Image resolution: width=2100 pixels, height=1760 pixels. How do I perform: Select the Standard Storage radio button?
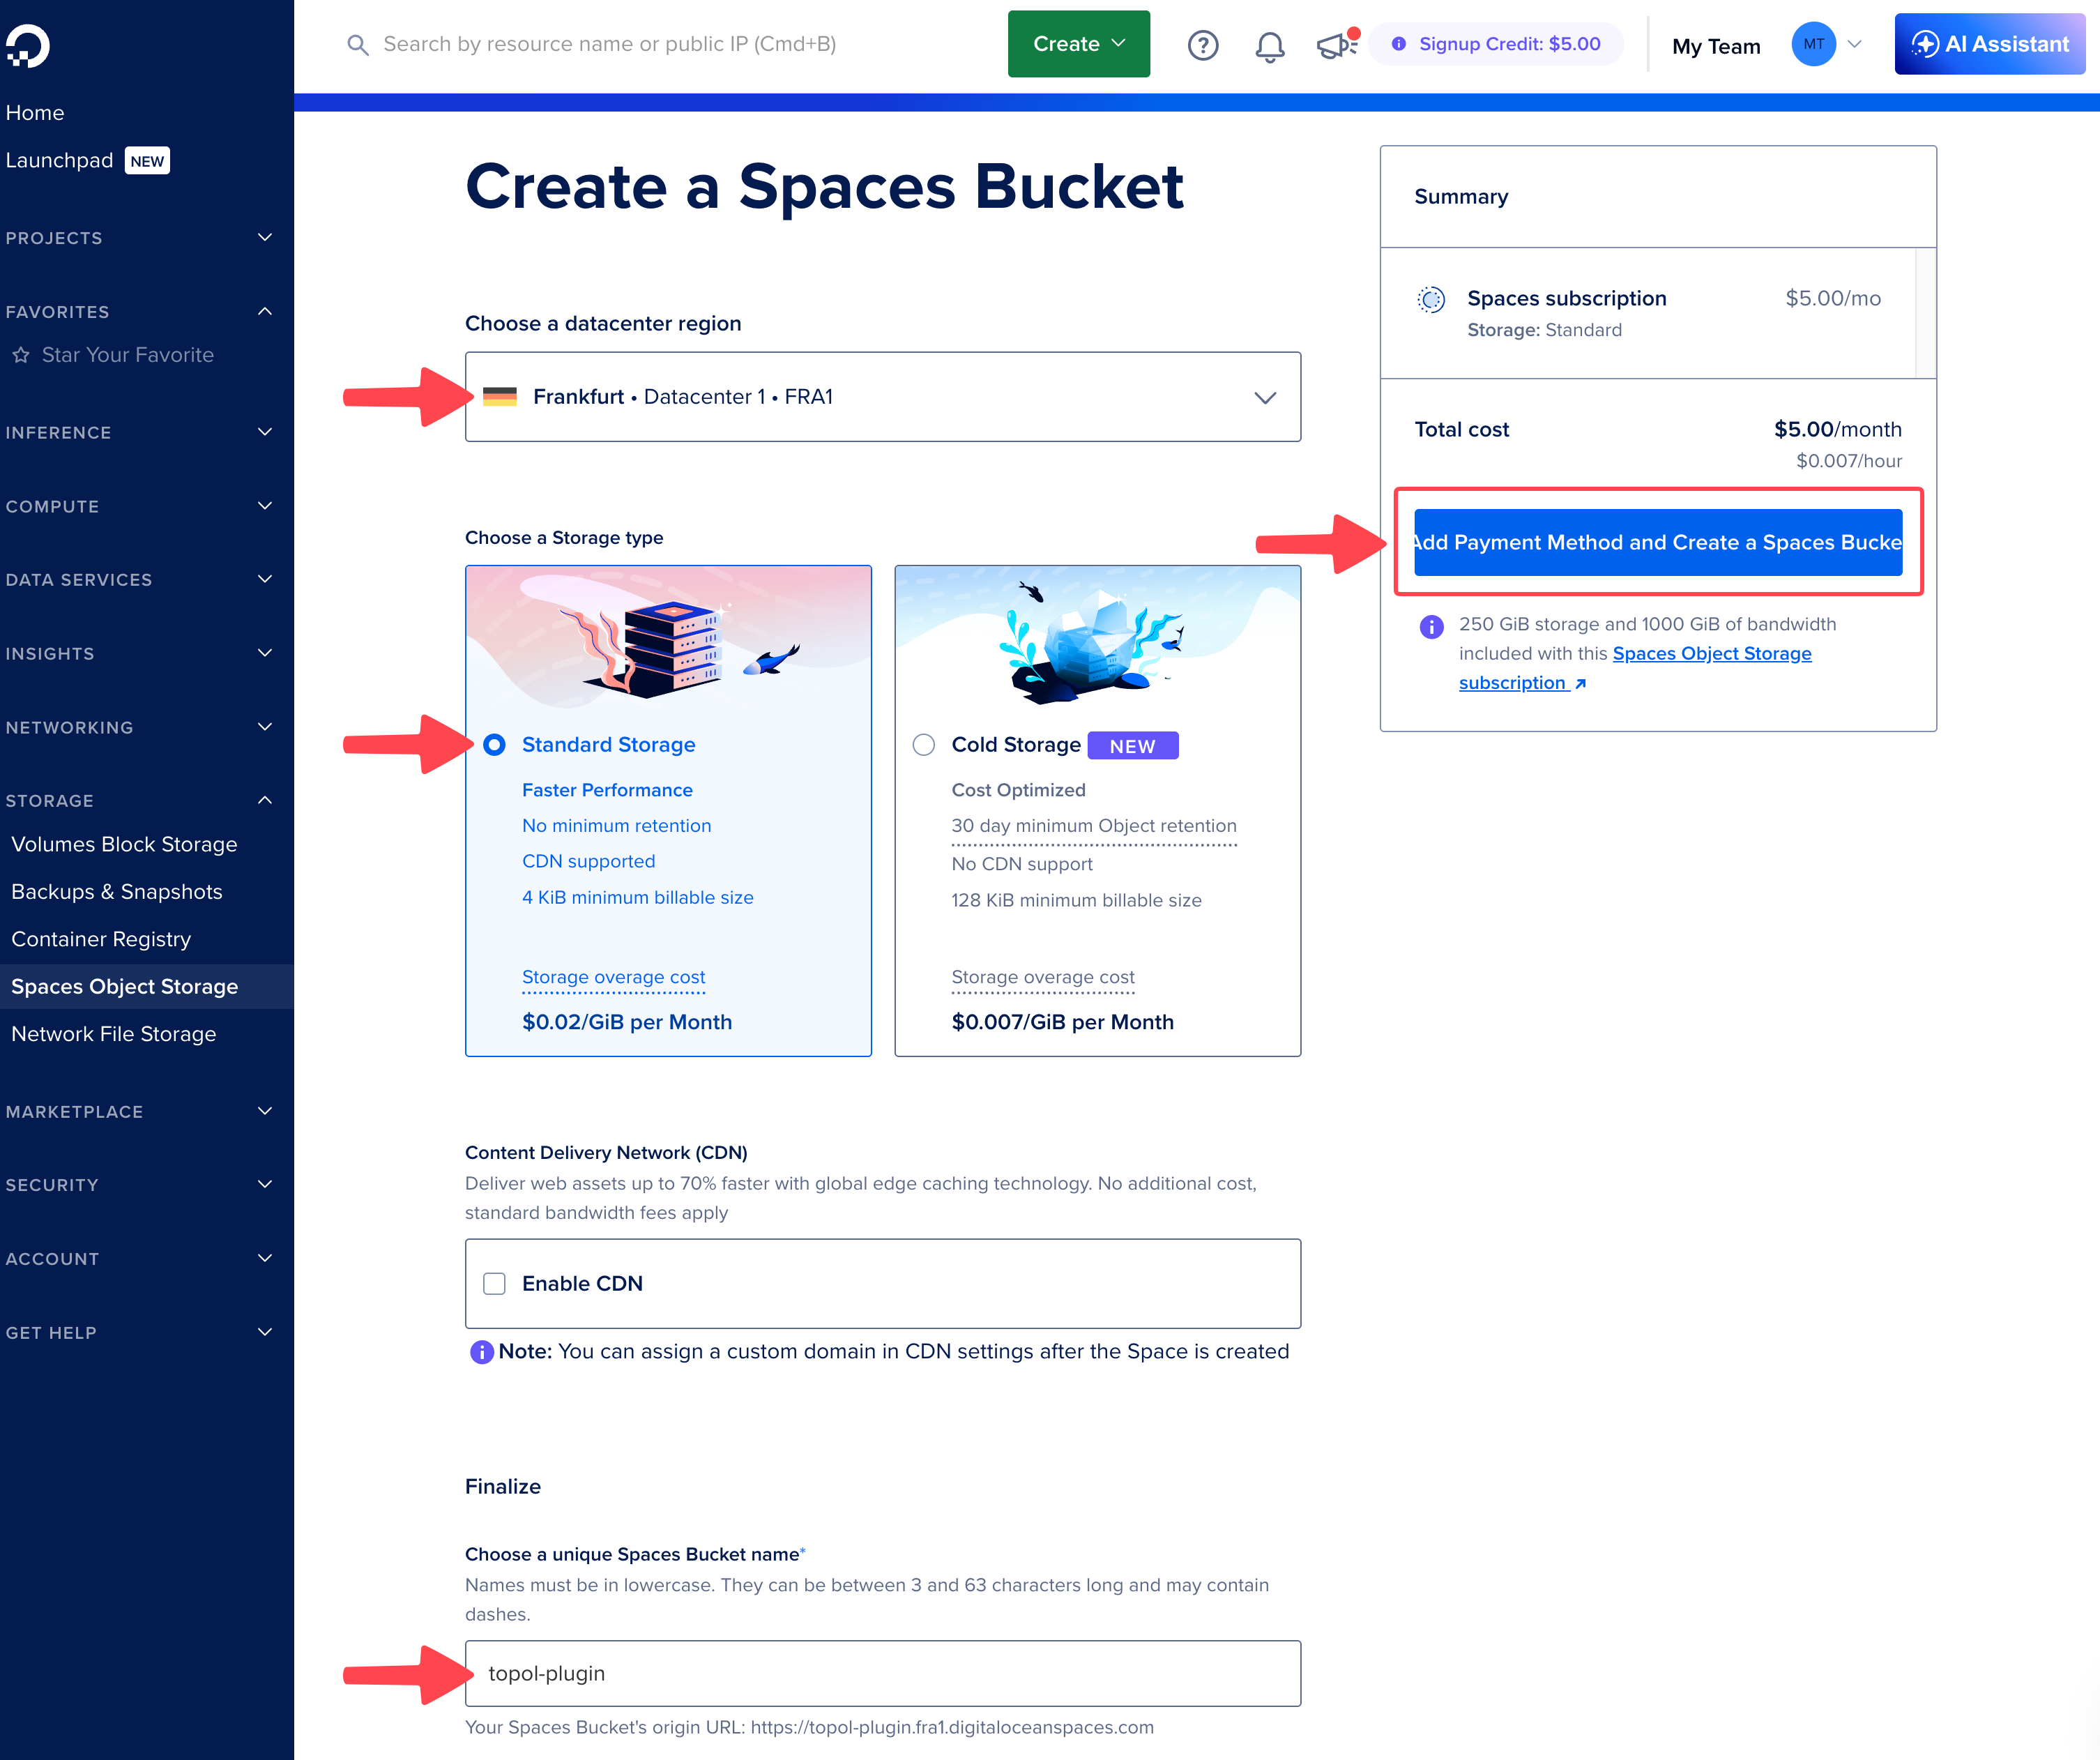point(494,745)
